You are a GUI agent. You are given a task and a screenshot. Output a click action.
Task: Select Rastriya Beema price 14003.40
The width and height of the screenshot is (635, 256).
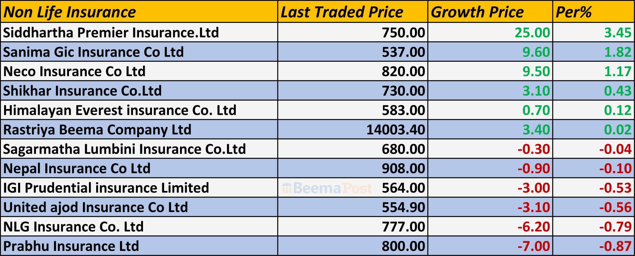click(x=395, y=130)
